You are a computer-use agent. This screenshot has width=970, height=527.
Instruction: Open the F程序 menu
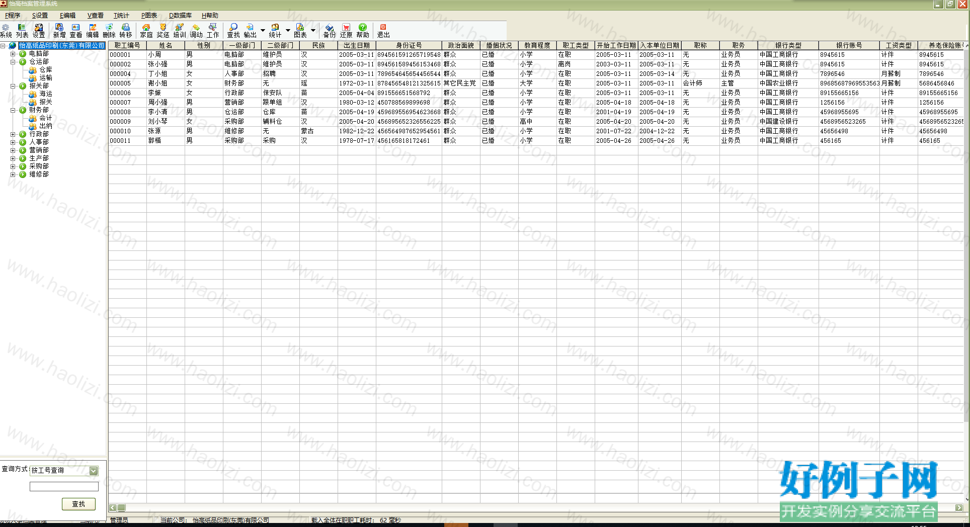pos(13,16)
